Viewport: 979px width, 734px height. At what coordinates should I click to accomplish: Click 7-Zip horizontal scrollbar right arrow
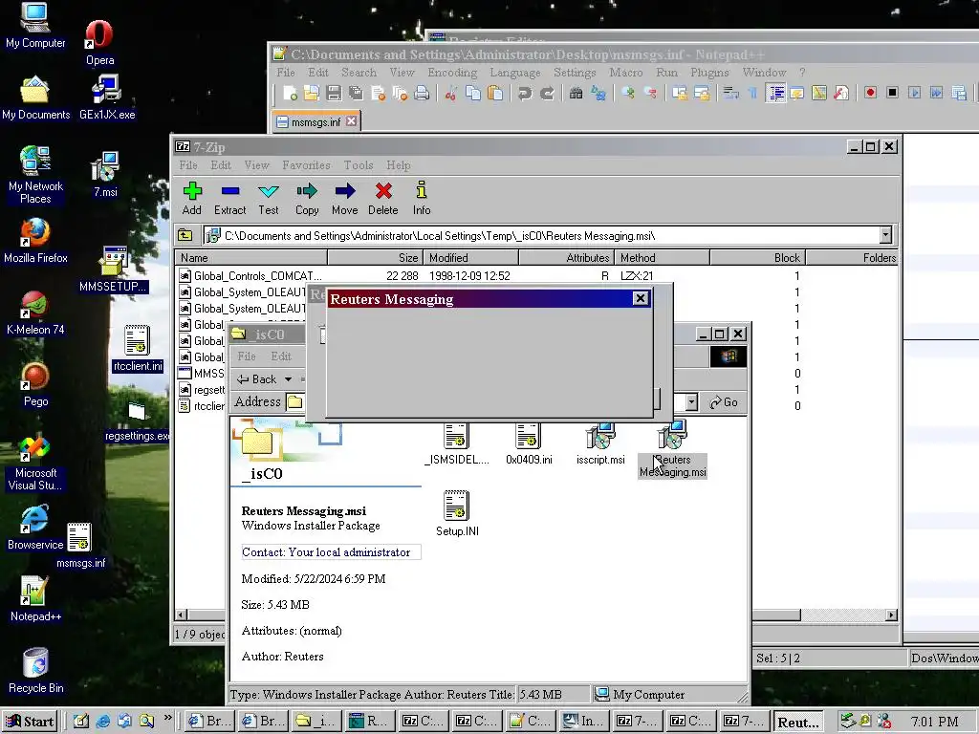tap(892, 615)
